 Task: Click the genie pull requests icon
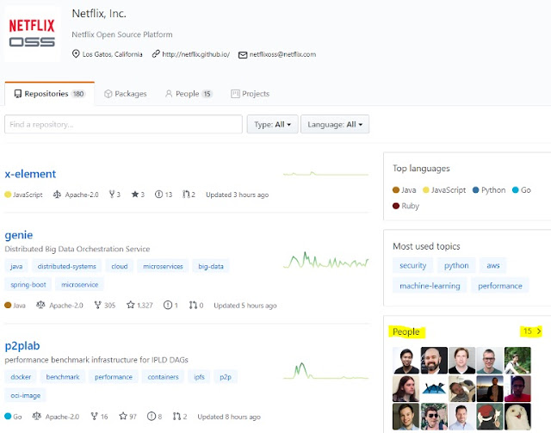pos(193,305)
